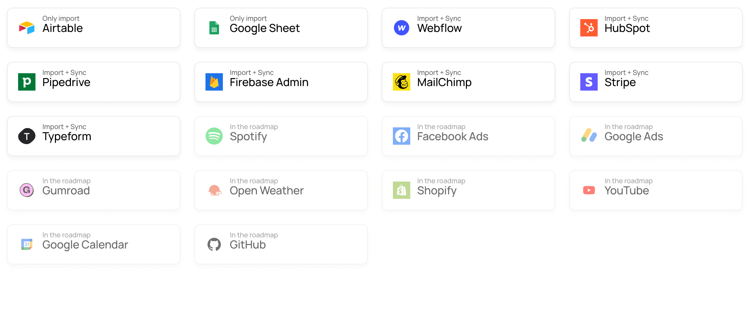Click the Webflow blue circle icon
This screenshot has height=329, width=751.
click(402, 28)
